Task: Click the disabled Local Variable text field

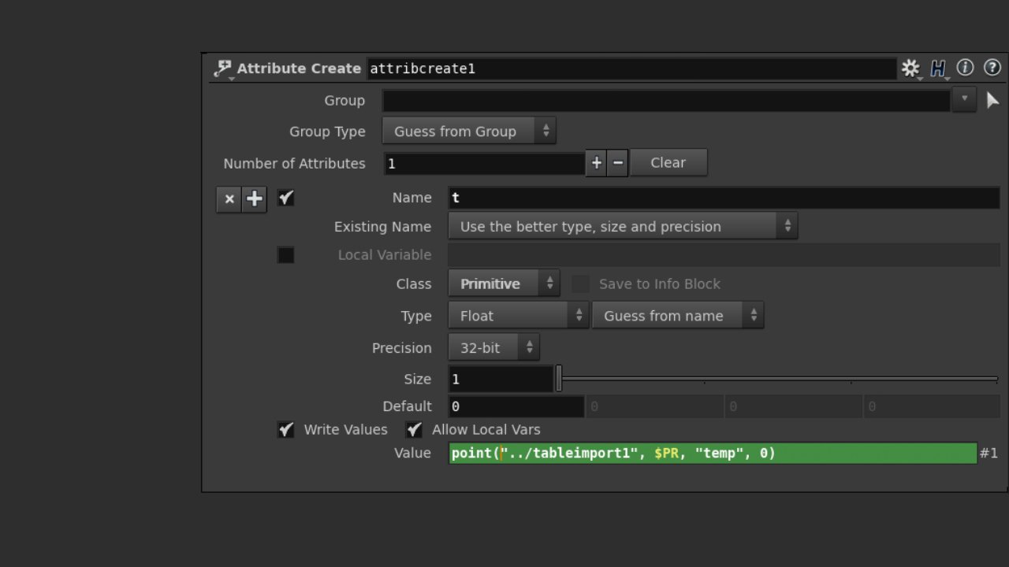Action: [x=724, y=255]
